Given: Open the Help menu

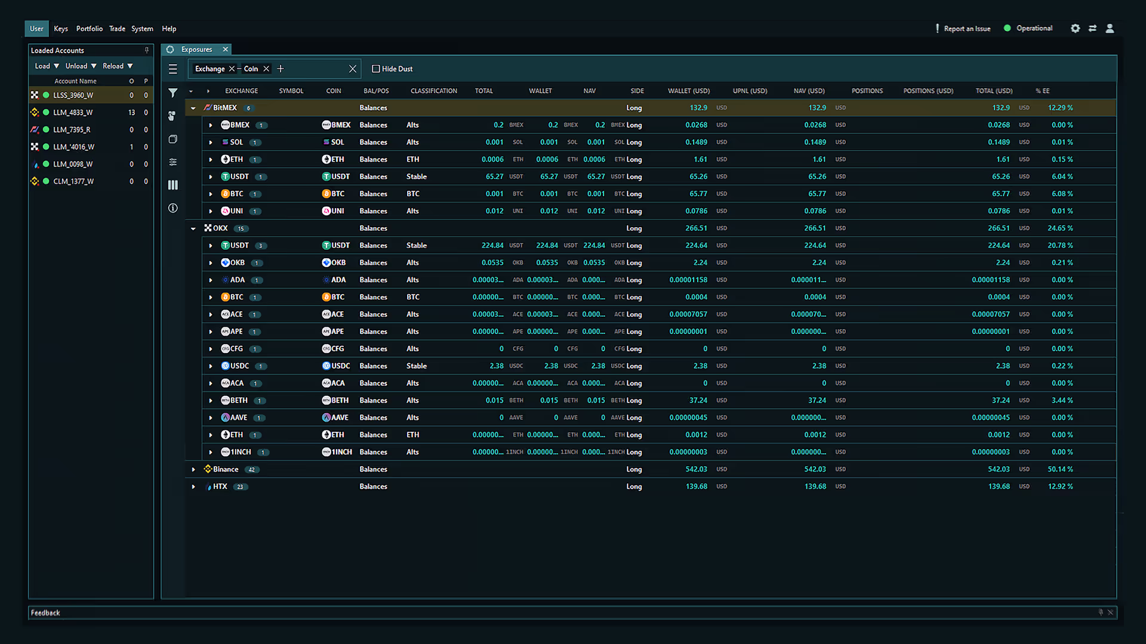Looking at the screenshot, I should [169, 29].
